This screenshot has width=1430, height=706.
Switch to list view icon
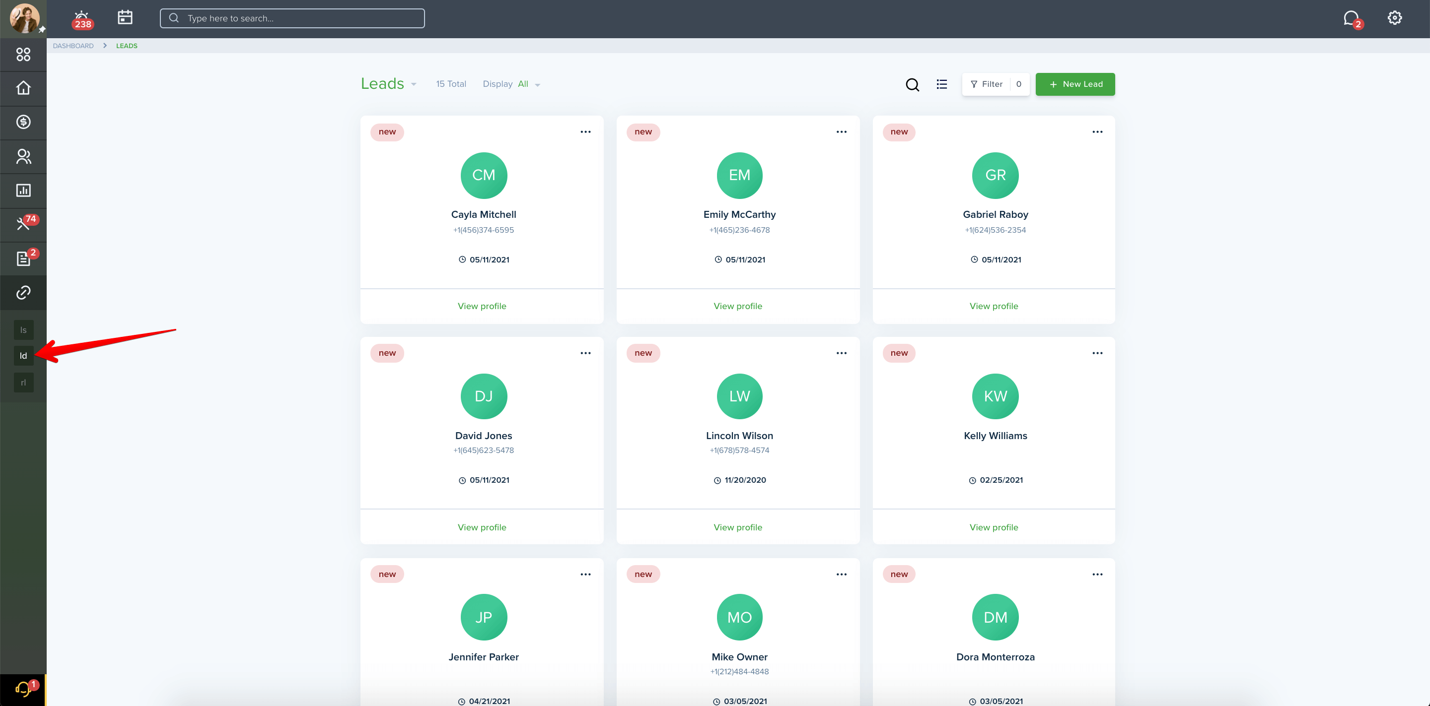942,84
